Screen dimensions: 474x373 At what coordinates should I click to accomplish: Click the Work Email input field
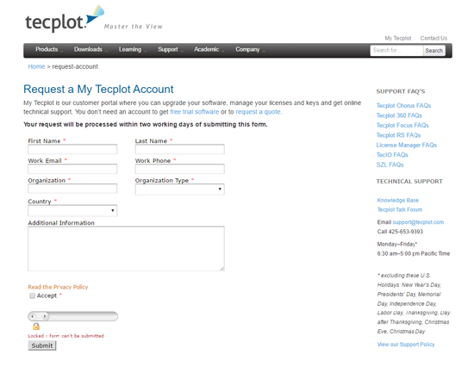(72, 169)
